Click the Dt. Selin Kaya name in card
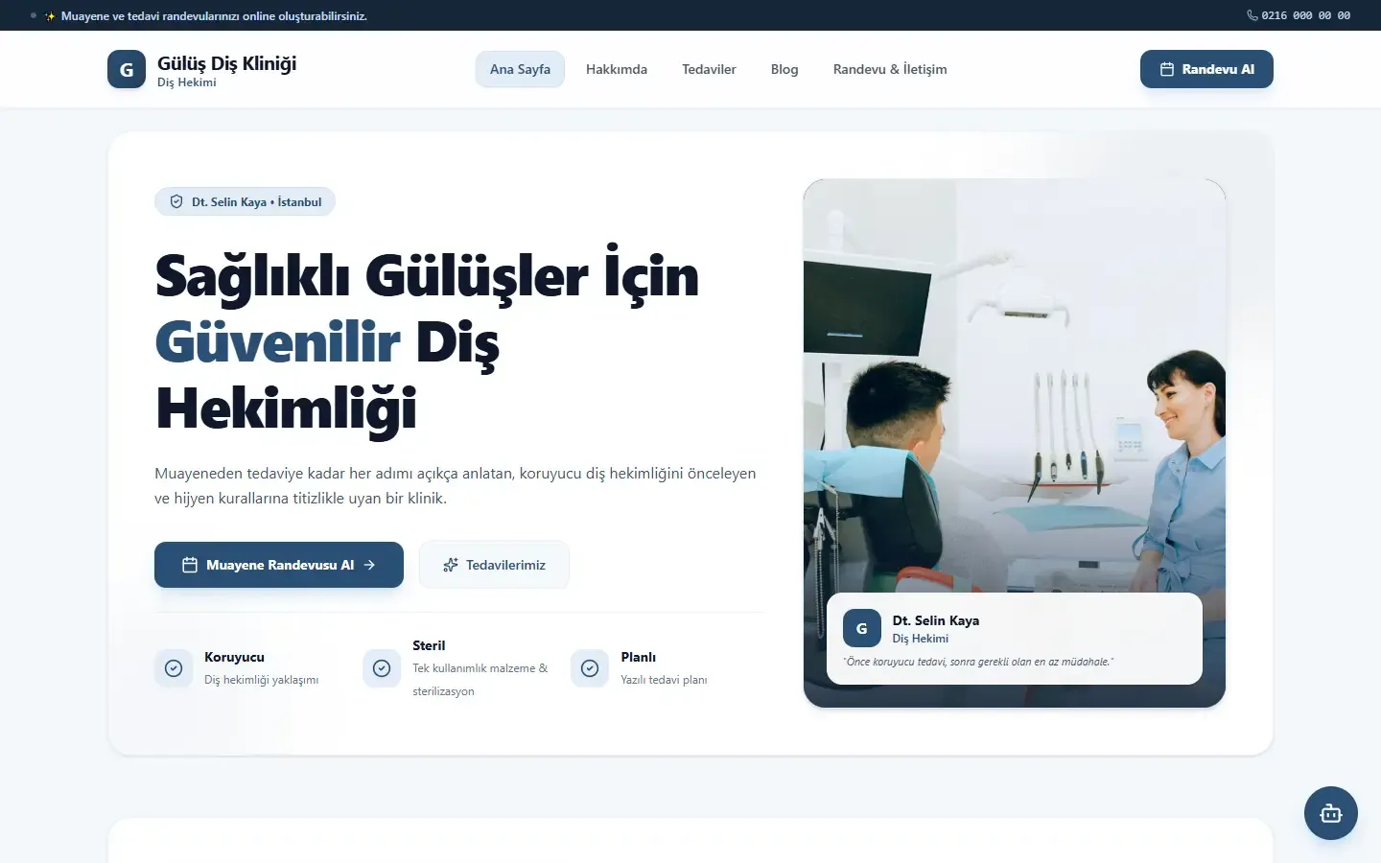The width and height of the screenshot is (1381, 863). tap(936, 620)
